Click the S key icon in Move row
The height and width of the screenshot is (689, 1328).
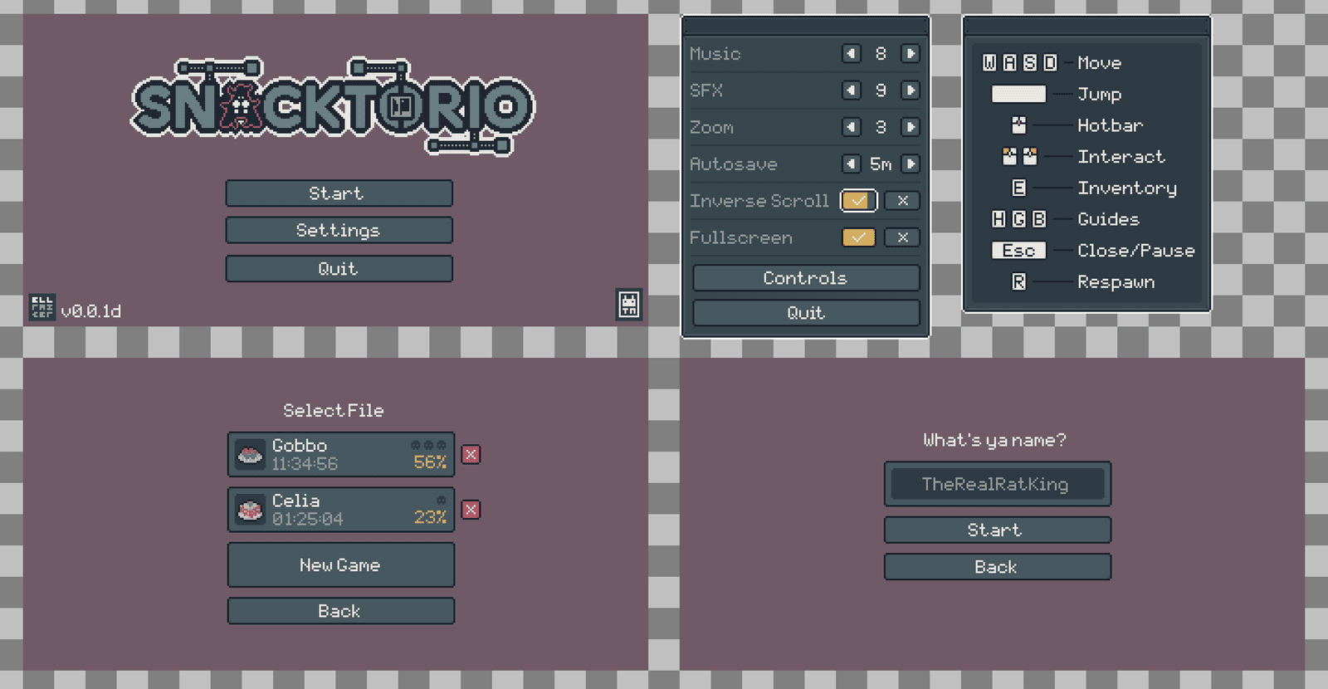(1030, 63)
